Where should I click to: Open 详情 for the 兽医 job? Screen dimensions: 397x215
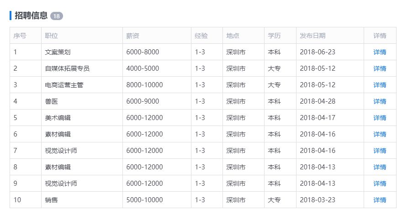pos(380,101)
